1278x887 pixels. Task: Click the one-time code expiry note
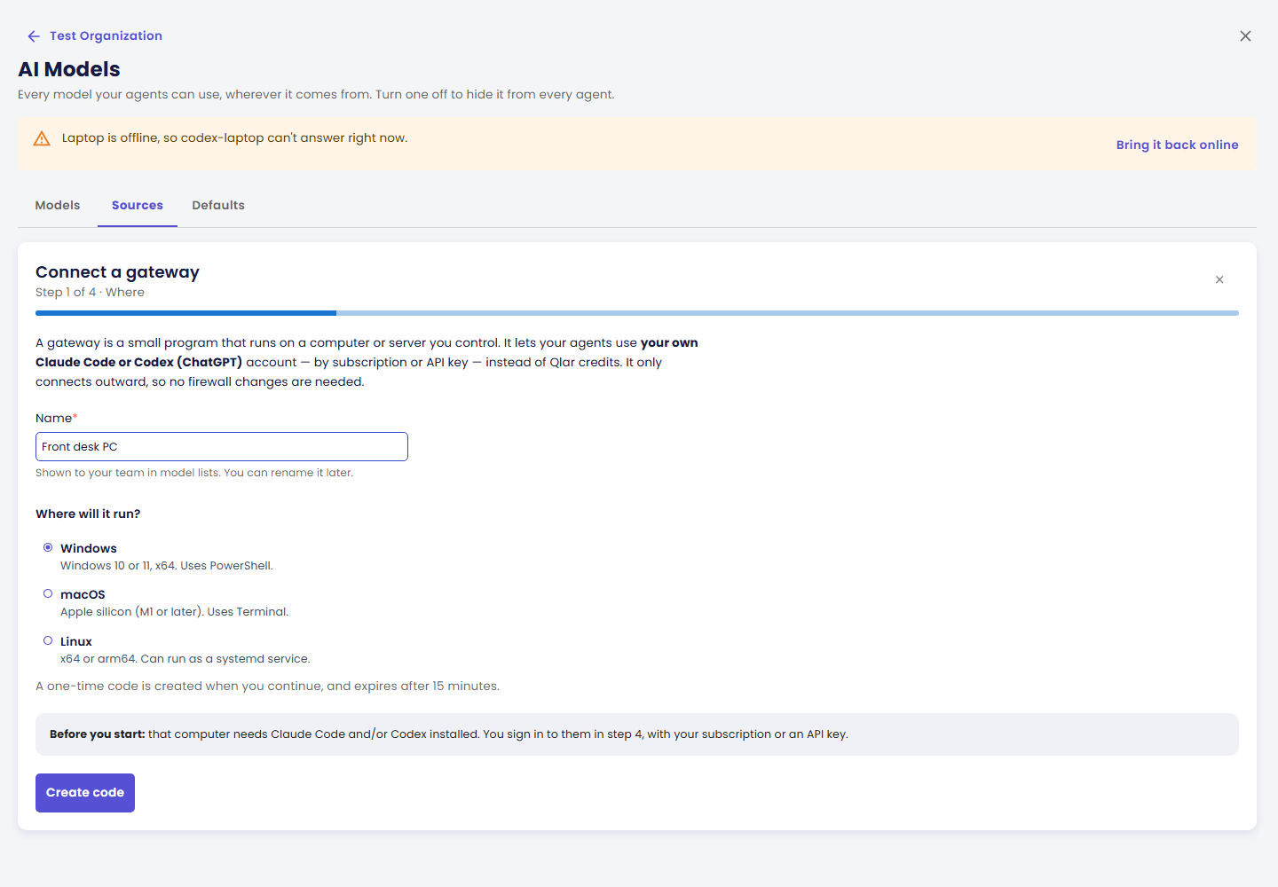(x=267, y=687)
